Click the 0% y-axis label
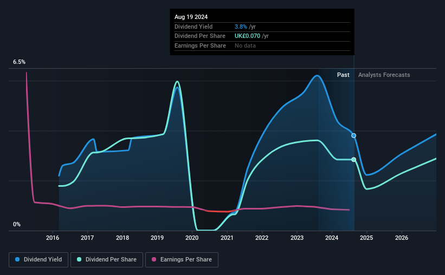This screenshot has height=275, width=445. (17, 224)
